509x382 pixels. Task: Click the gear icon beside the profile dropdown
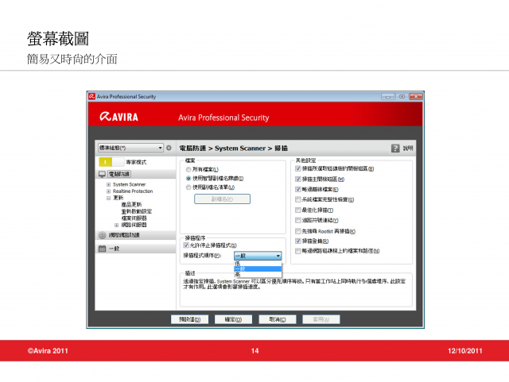click(x=169, y=148)
